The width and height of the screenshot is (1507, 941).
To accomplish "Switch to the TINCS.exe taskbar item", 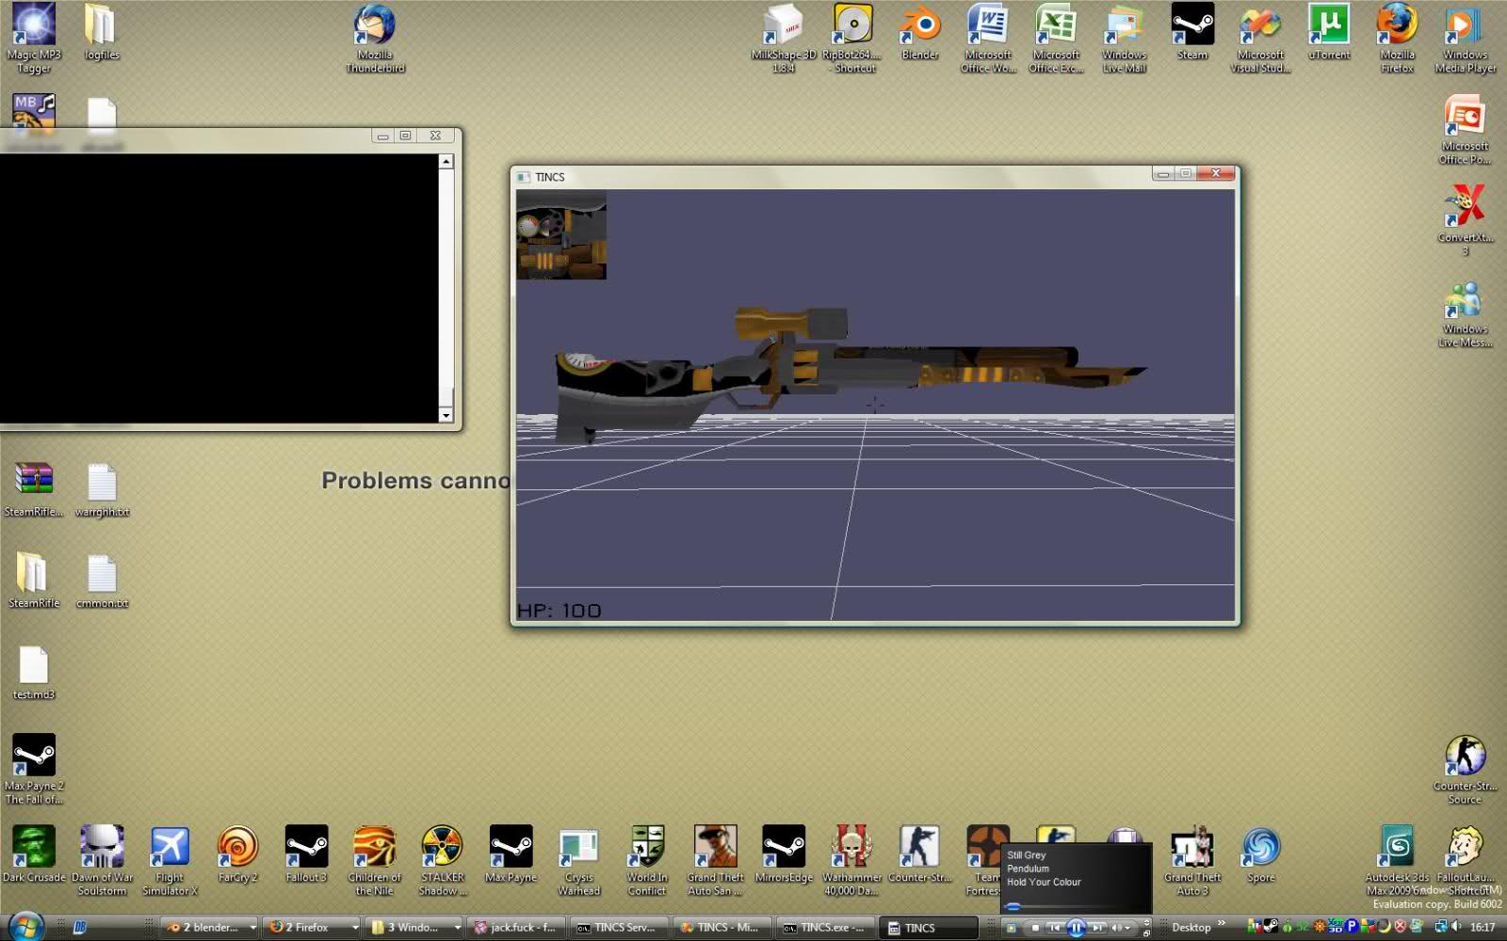I will (x=824, y=928).
